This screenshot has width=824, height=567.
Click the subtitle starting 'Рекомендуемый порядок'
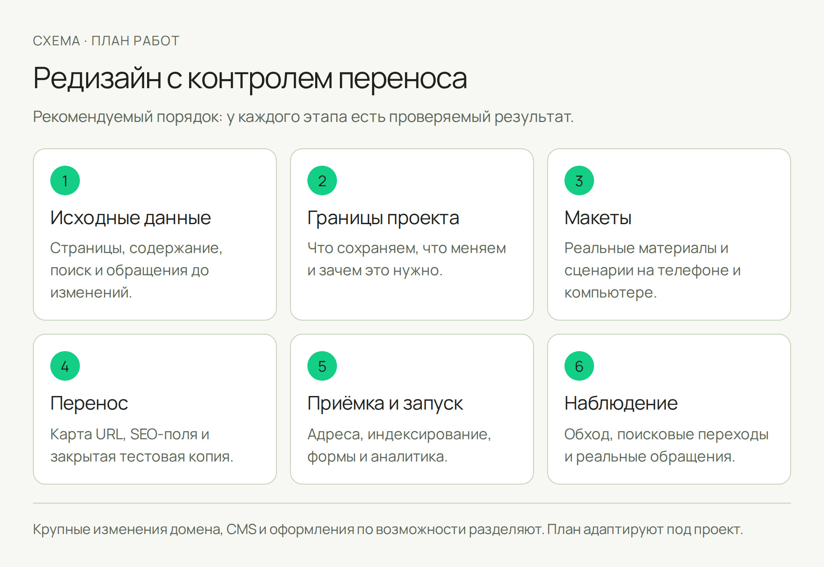click(303, 117)
